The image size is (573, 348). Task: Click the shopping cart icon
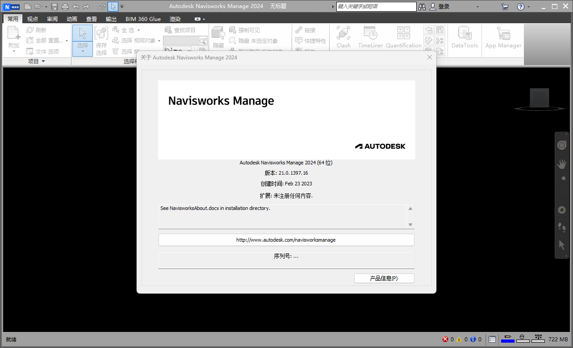(x=505, y=7)
